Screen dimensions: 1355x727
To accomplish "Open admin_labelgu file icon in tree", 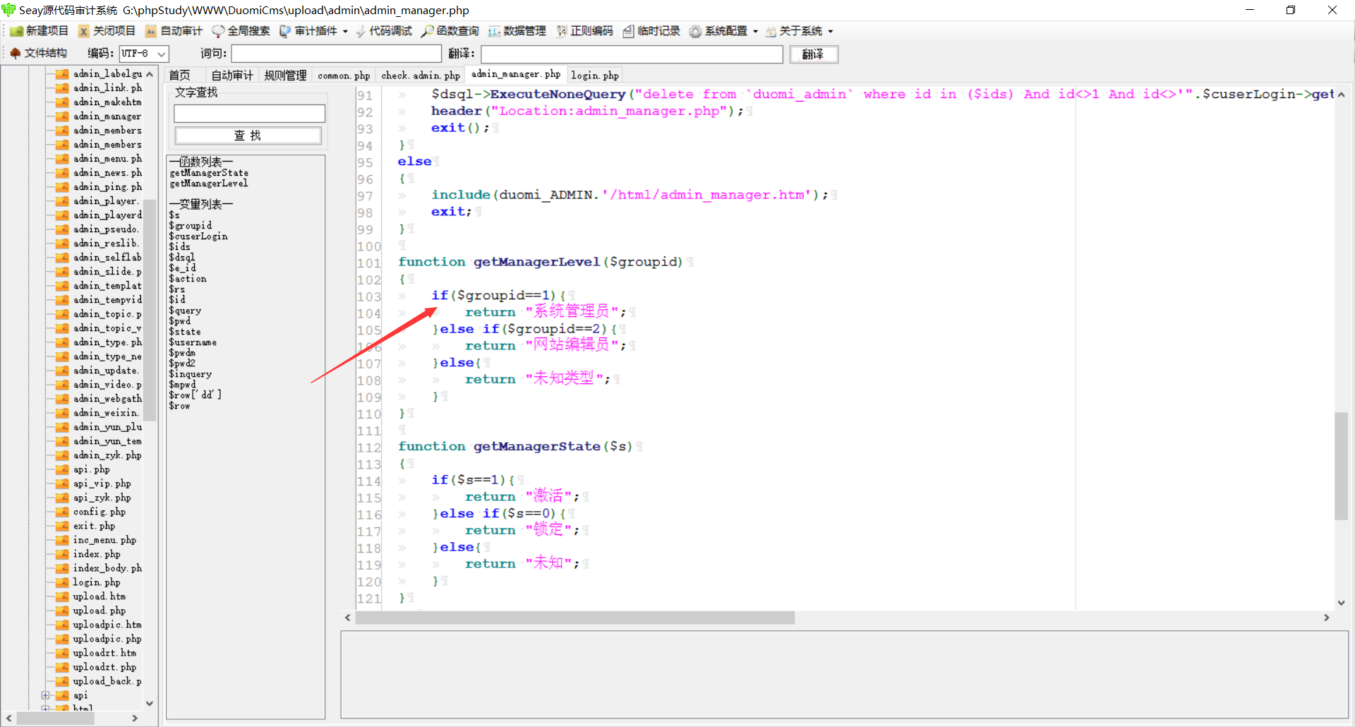I will 62,73.
